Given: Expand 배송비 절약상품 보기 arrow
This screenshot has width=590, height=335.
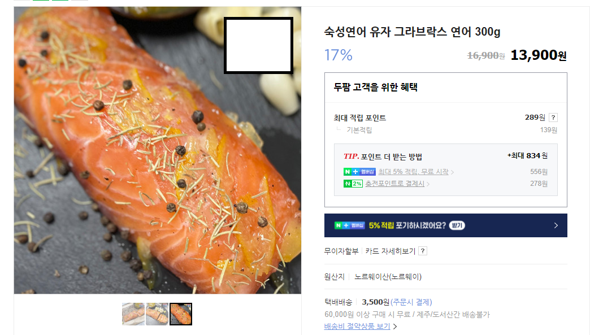Looking at the screenshot, I should [395, 327].
